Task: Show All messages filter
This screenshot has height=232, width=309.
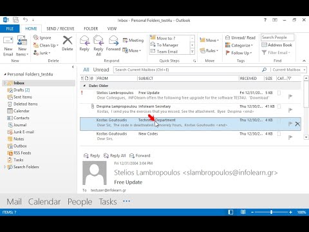Action: [x=86, y=70]
